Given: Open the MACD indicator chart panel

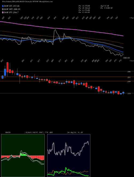Looking at the screenshot, I should point(23,156).
